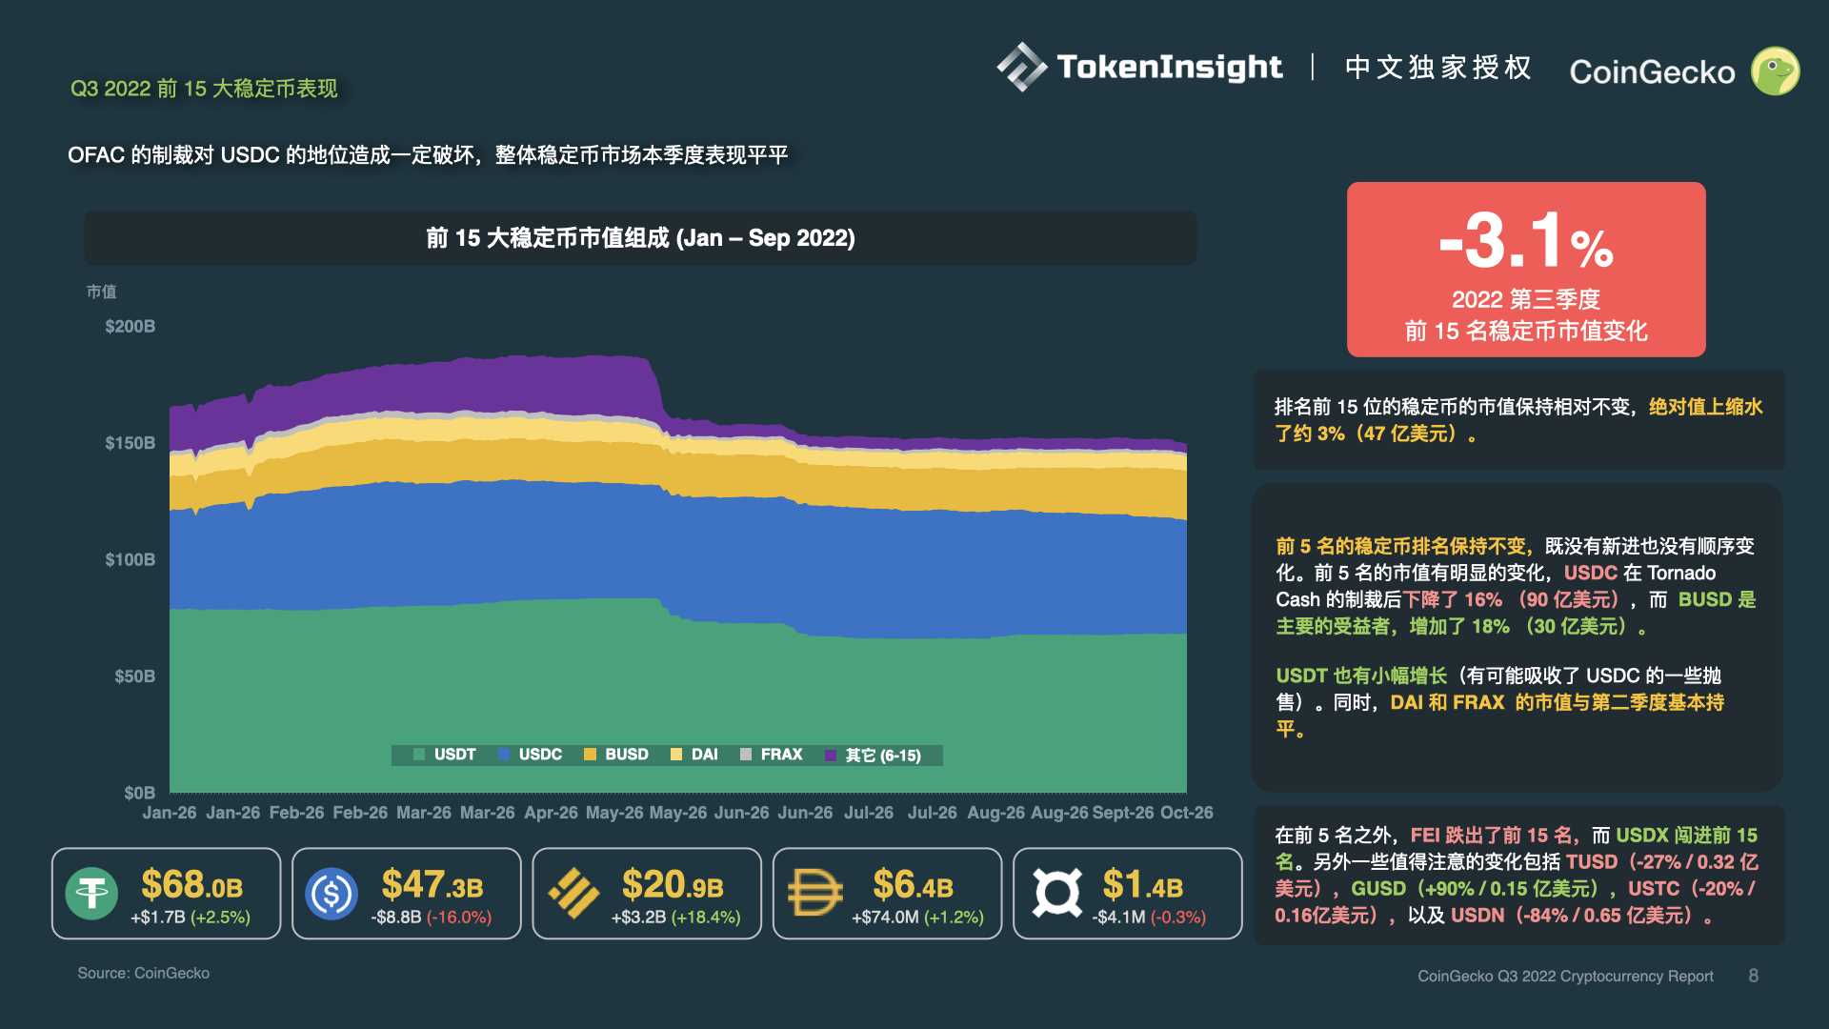
Task: Click the chart title 前 15 大稳定币市值组成
Action: click(x=640, y=238)
